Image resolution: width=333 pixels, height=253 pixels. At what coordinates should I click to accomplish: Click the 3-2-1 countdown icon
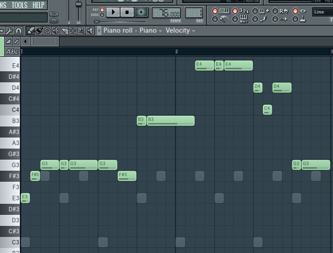click(244, 11)
